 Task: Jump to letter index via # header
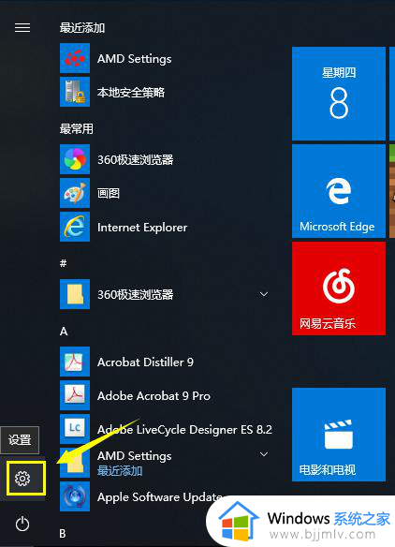pyautogui.click(x=63, y=263)
